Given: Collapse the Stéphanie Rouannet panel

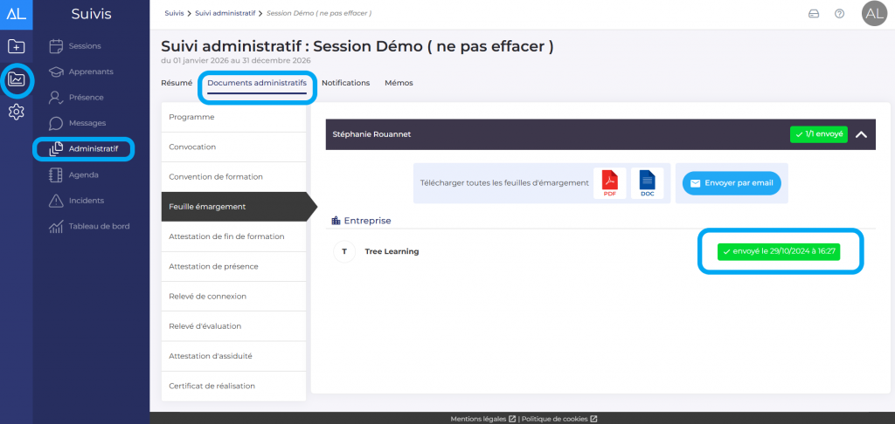Looking at the screenshot, I should [860, 134].
